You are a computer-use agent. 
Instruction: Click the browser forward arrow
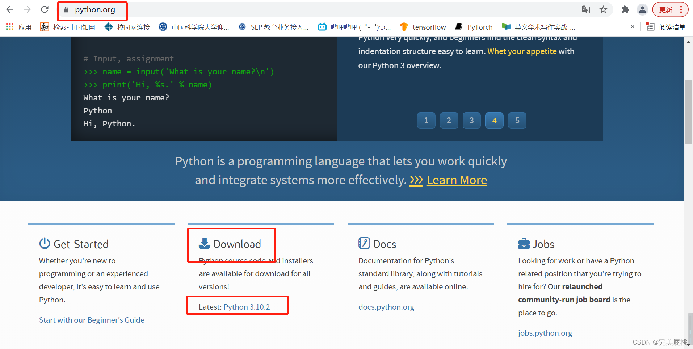(x=27, y=9)
